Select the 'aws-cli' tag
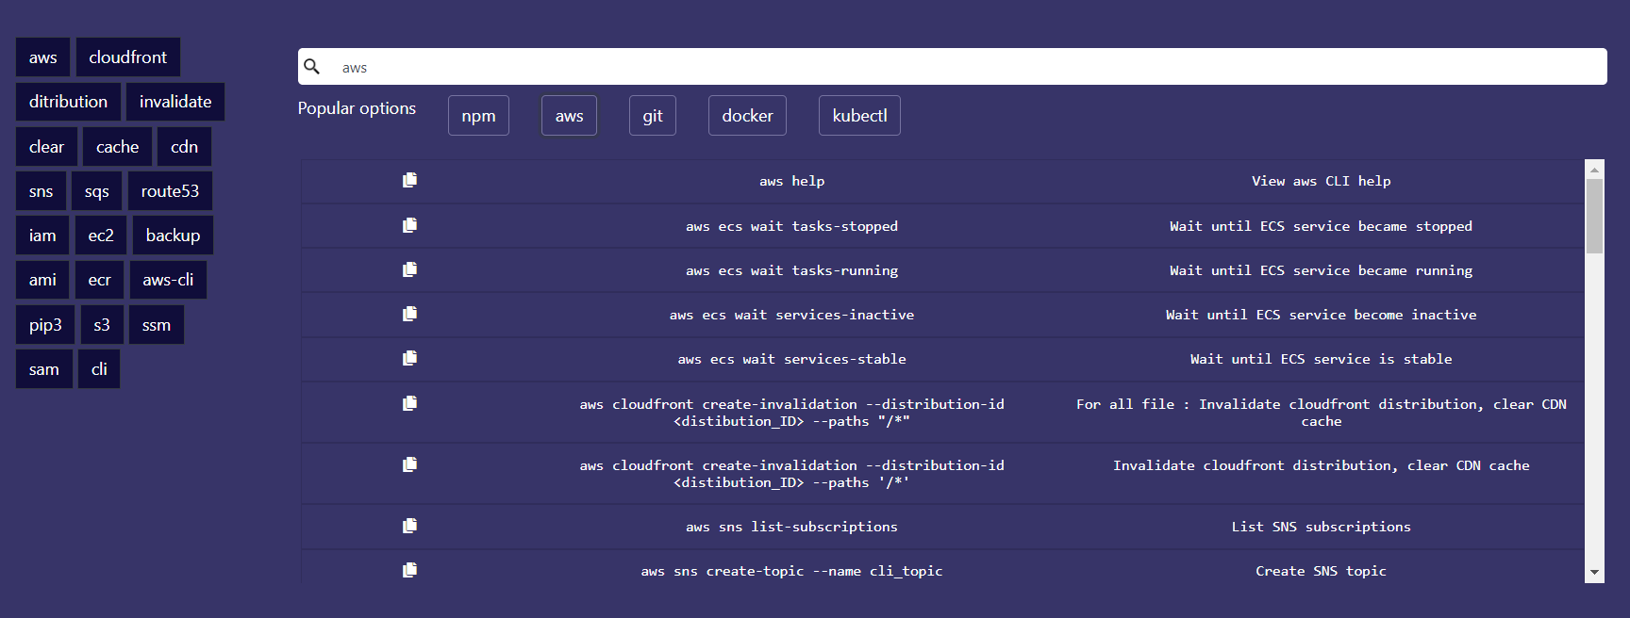 (x=168, y=280)
